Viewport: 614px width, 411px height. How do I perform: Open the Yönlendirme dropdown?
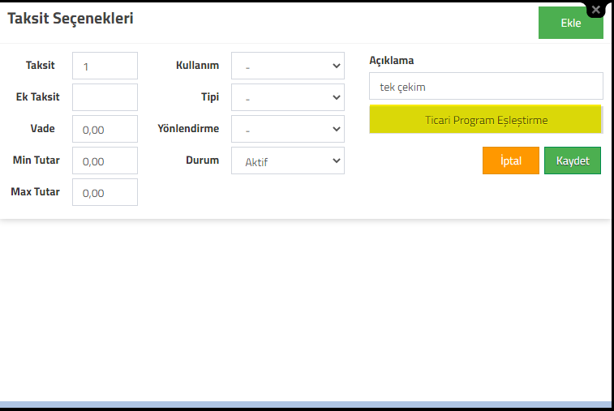point(288,129)
